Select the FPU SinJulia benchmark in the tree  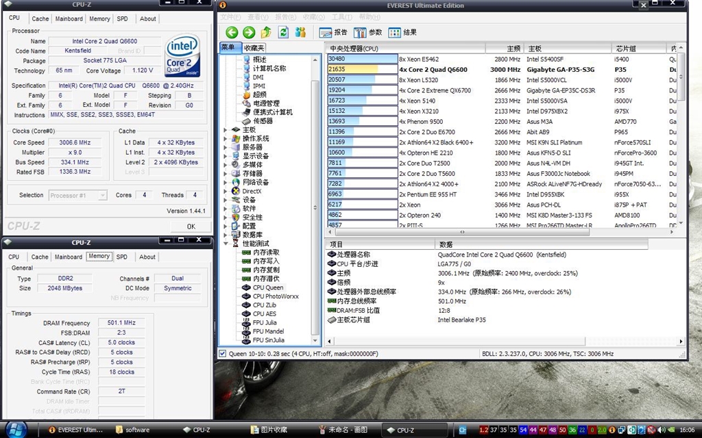[268, 340]
